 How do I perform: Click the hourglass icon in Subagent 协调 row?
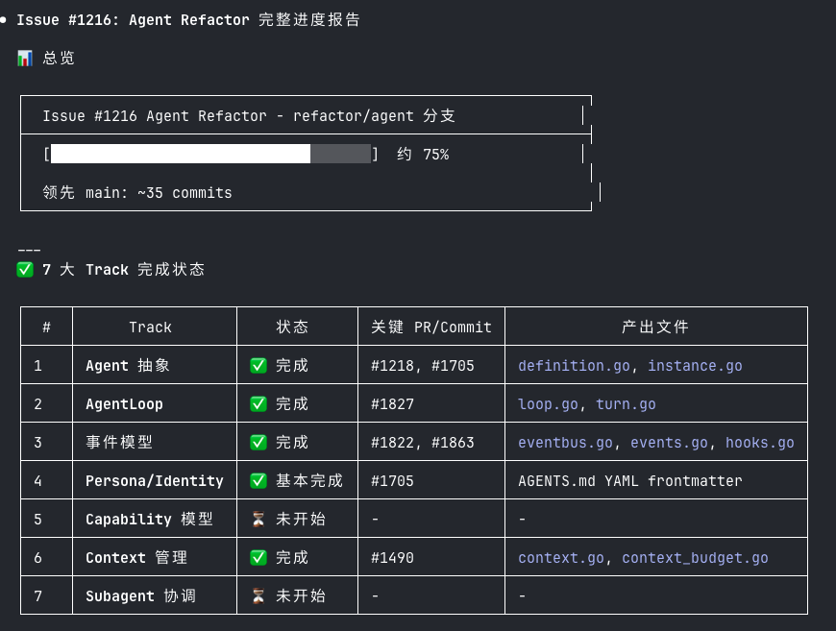258,595
